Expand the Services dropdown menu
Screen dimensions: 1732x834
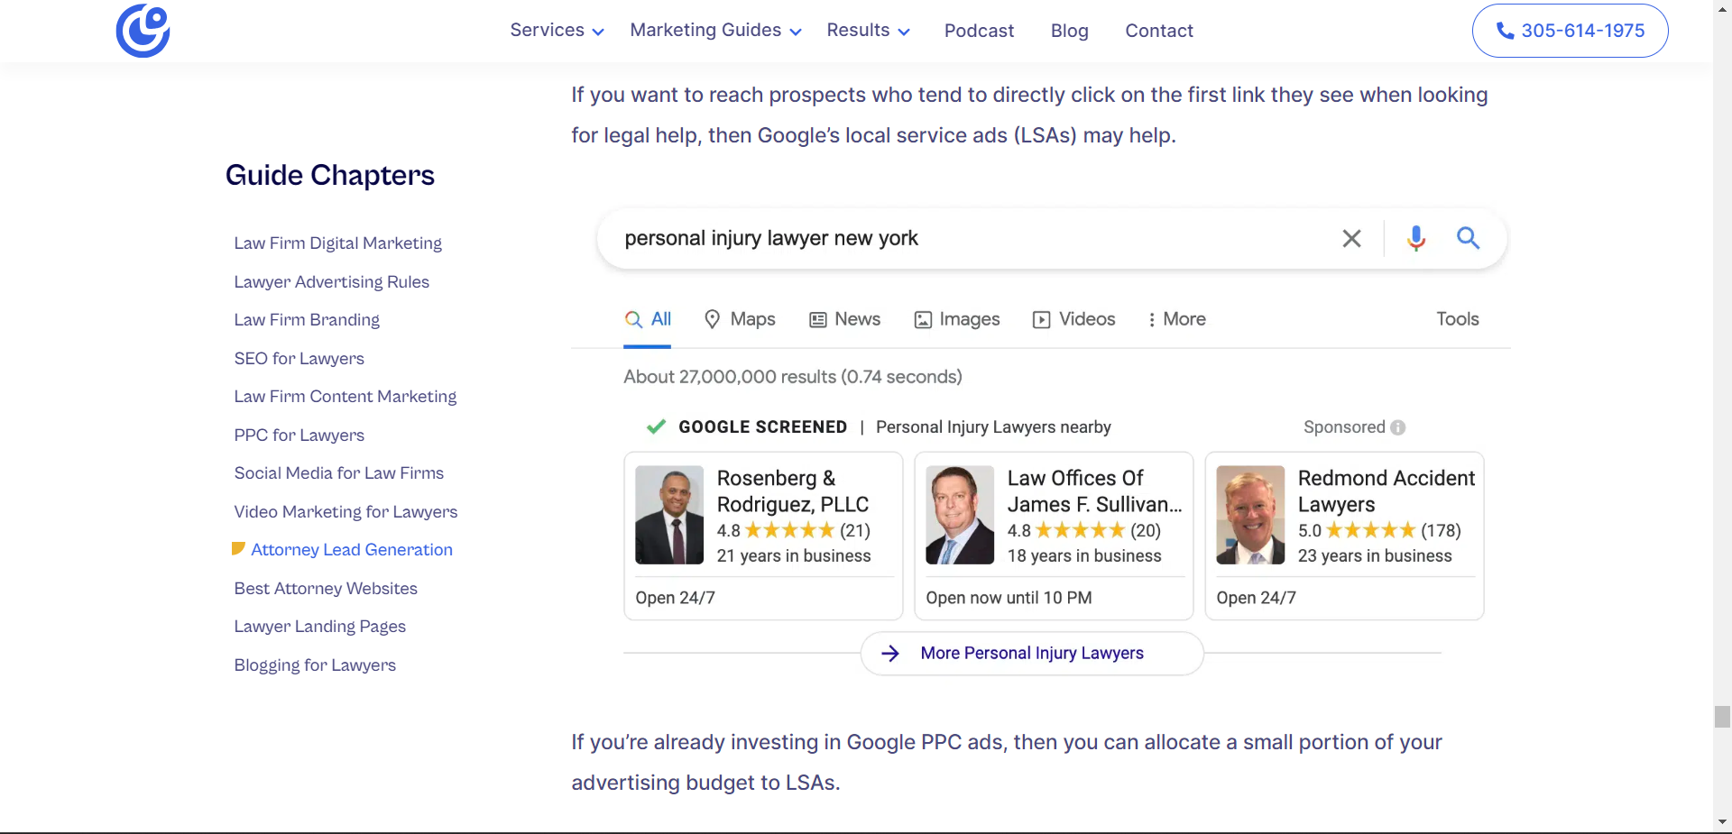[x=557, y=30]
